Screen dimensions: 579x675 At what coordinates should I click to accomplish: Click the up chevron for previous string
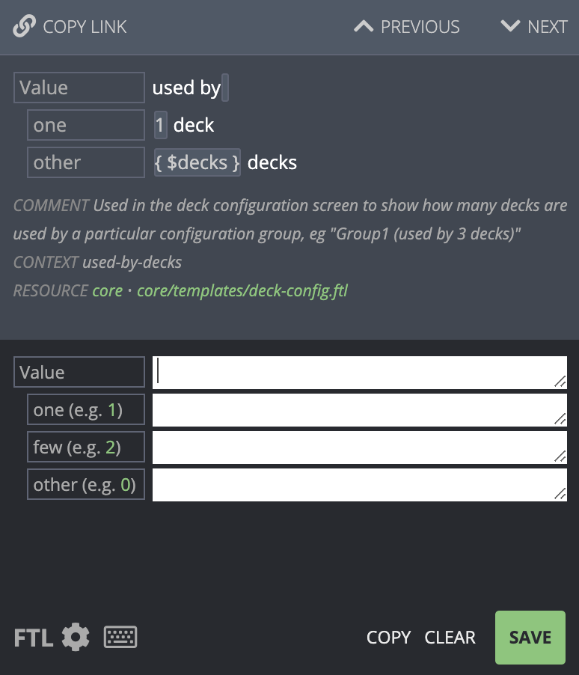(364, 26)
